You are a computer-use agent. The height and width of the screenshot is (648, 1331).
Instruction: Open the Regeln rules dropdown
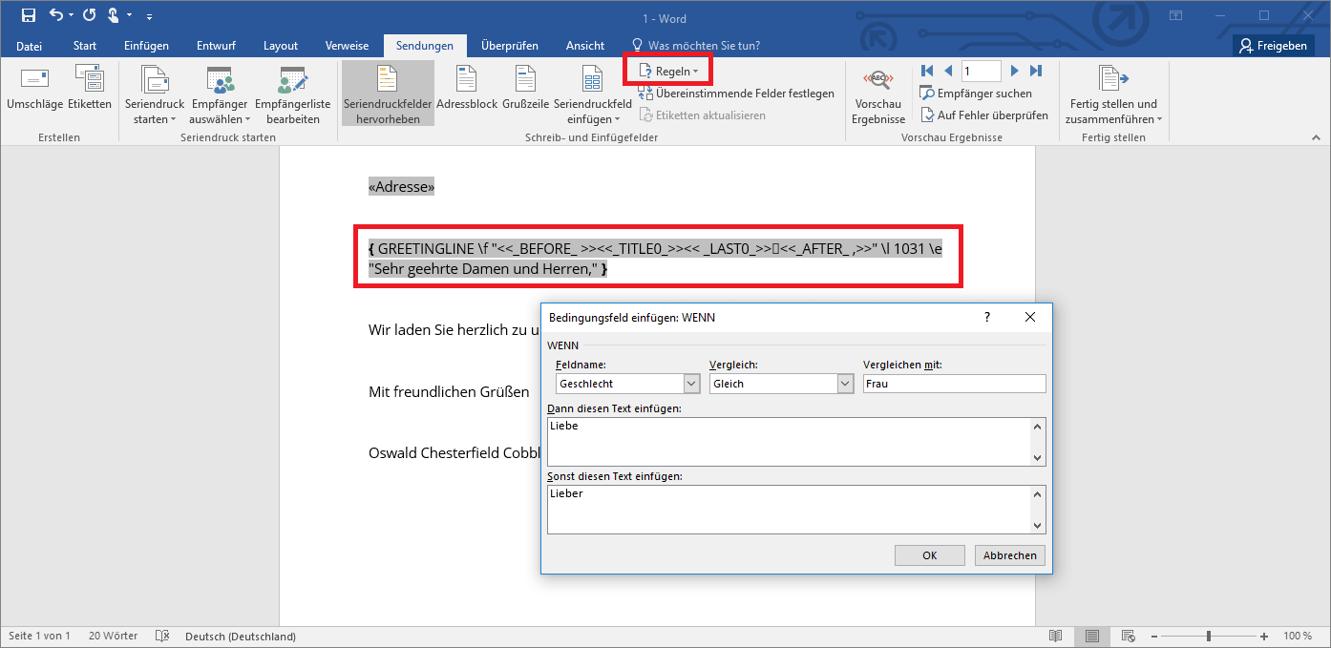(x=668, y=72)
